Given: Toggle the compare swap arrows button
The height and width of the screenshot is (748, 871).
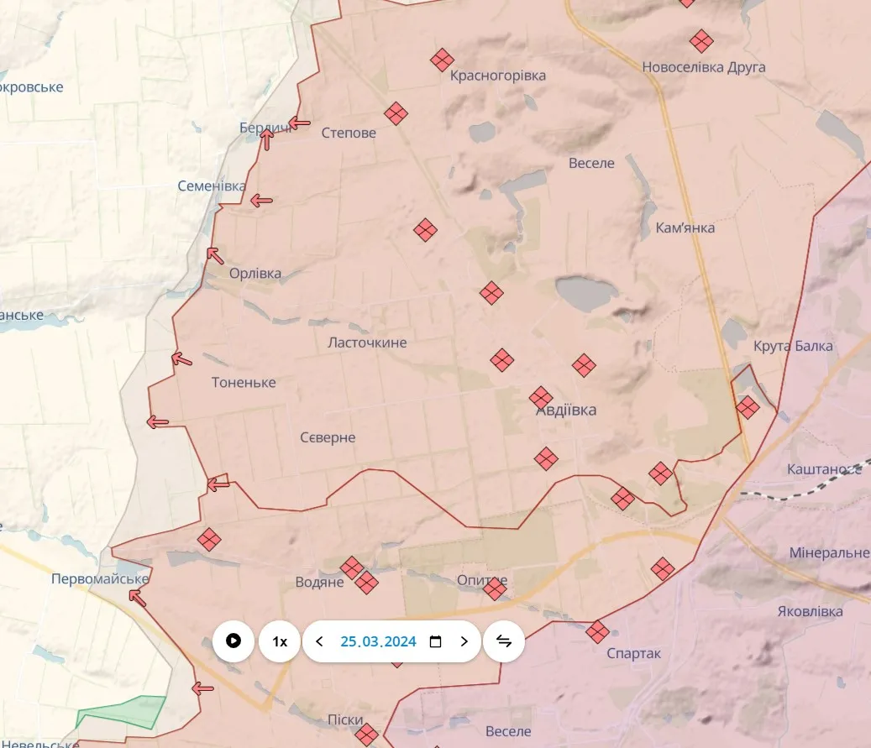Looking at the screenshot, I should tap(504, 641).
